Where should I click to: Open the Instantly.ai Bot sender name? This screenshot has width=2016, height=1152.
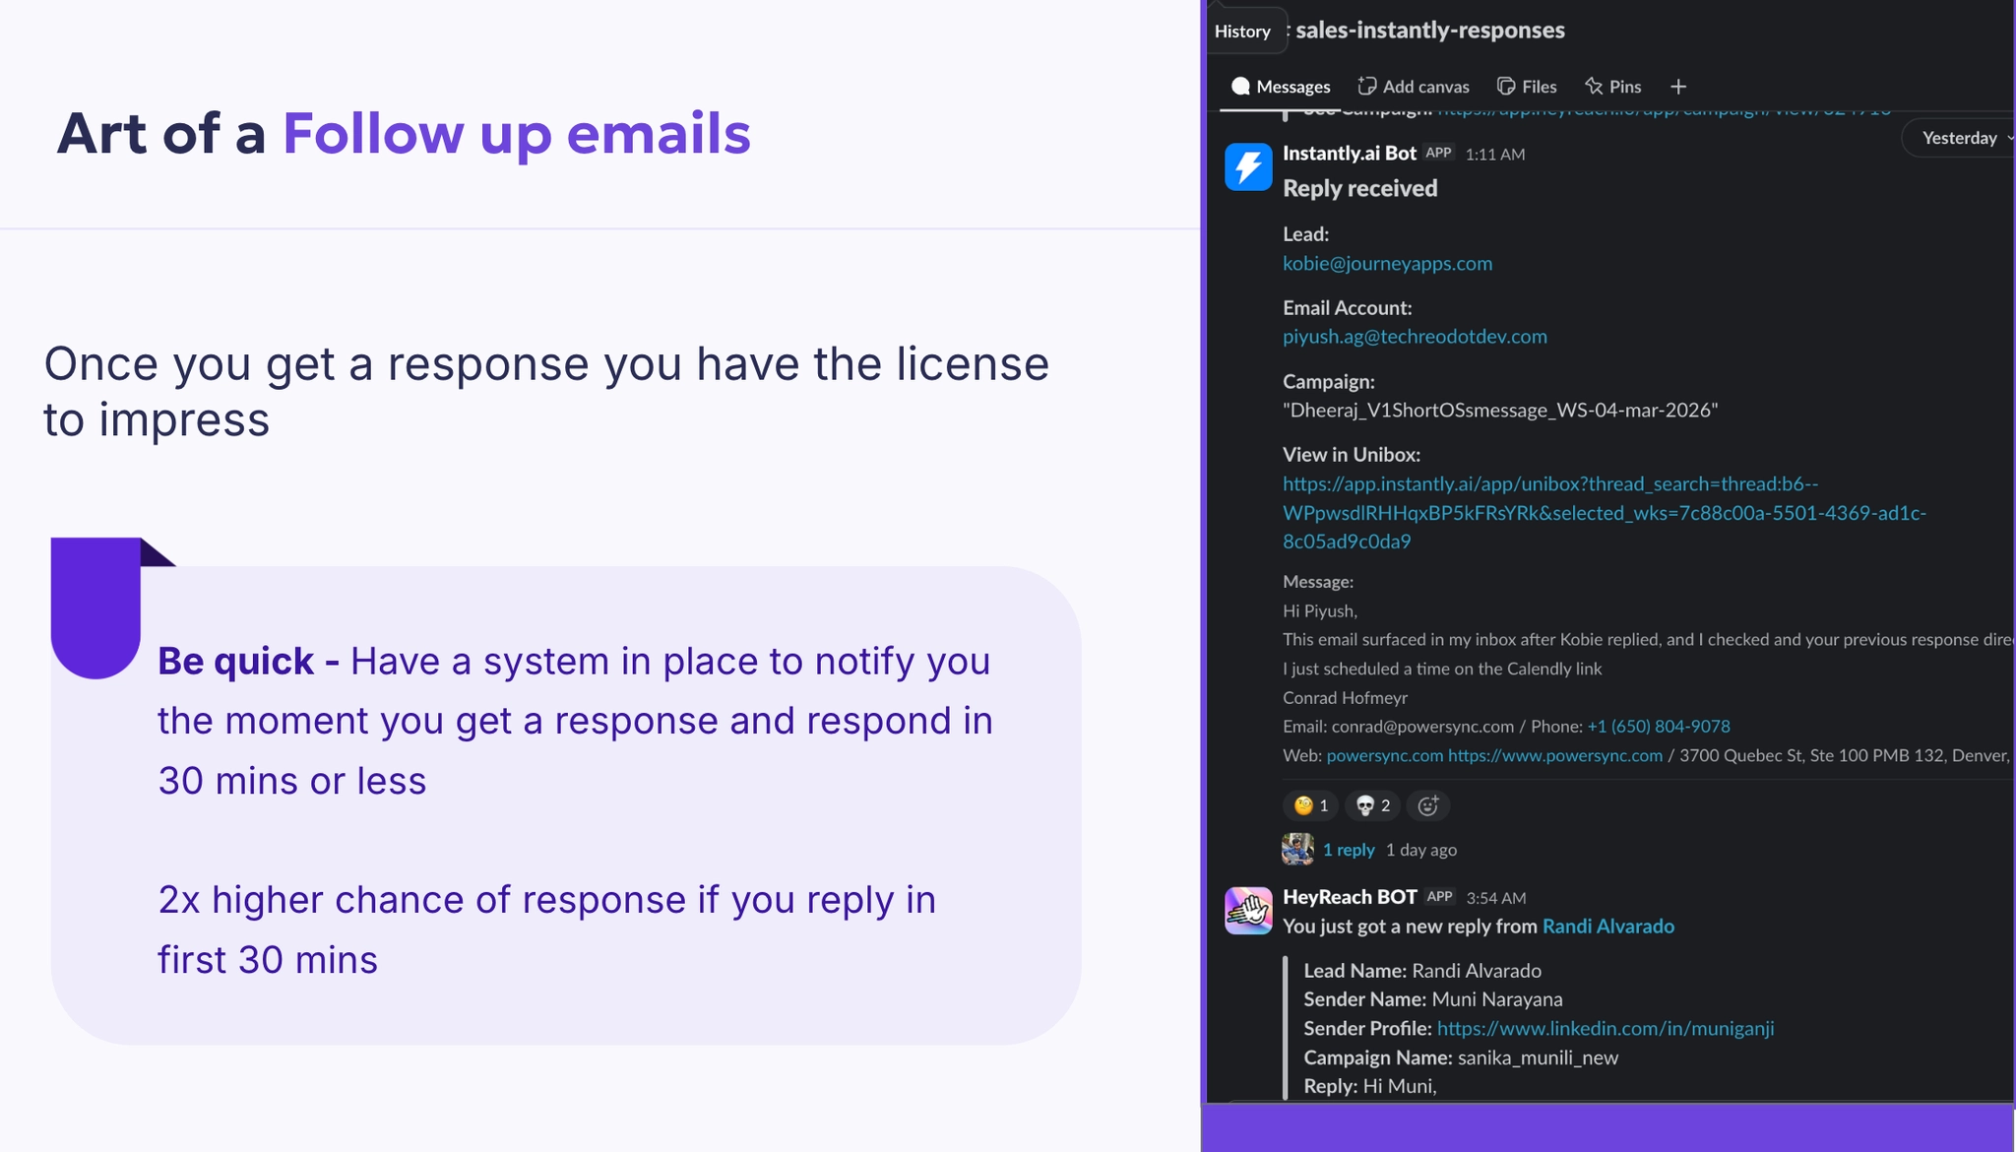(1349, 153)
